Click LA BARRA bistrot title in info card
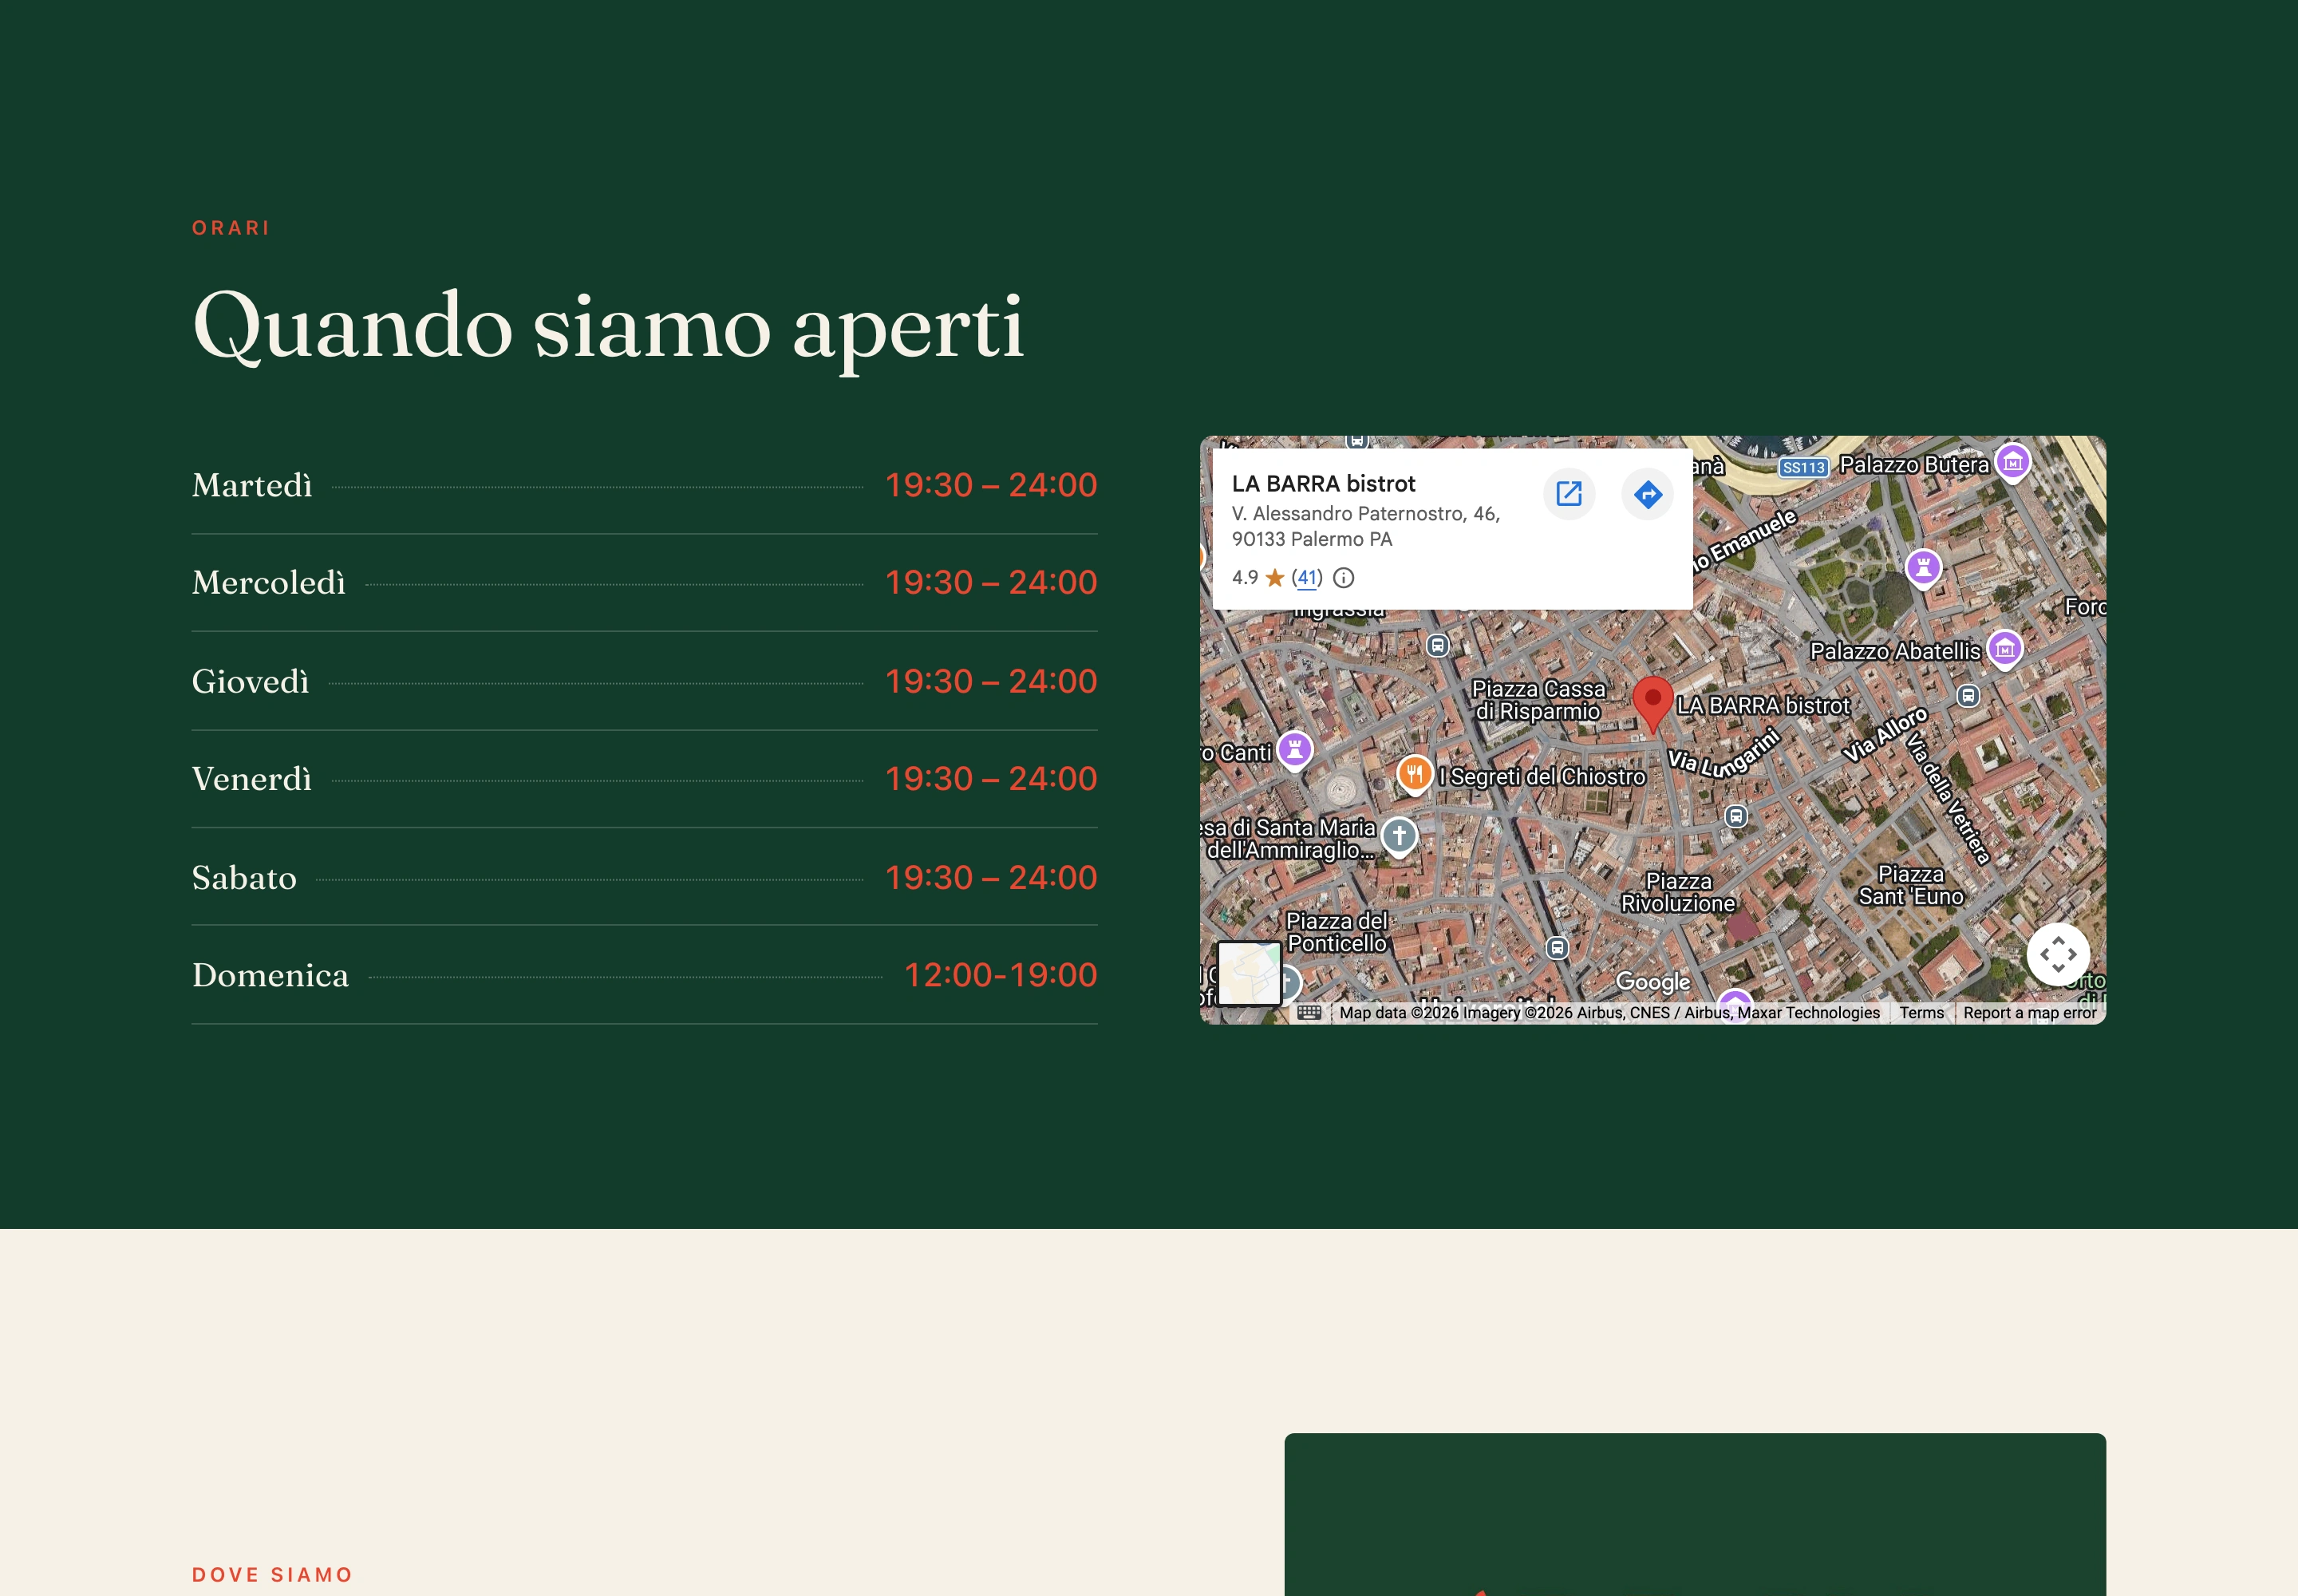2298x1596 pixels. [x=1323, y=484]
